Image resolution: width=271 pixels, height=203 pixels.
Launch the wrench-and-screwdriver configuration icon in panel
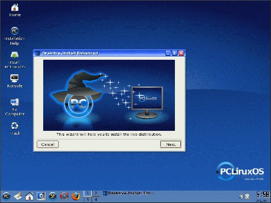[x=52, y=196]
